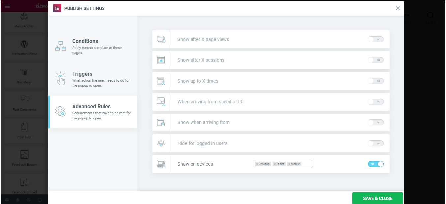Toggle When arriving from specific URL
The height and width of the screenshot is (204, 446).
(376, 102)
